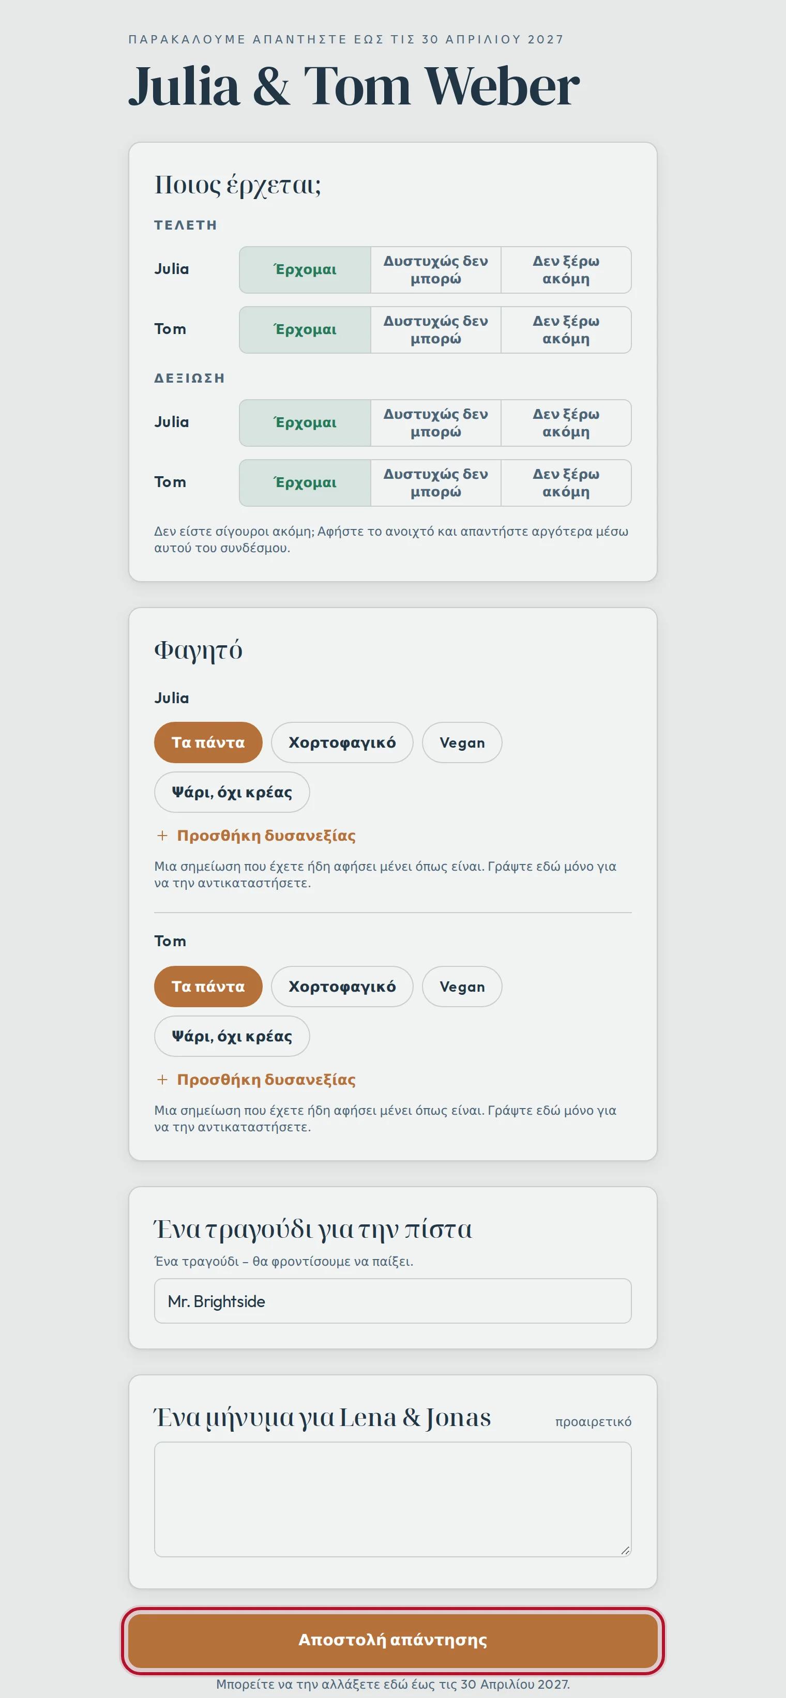Pick Τα πάντα meal option for Julia
The width and height of the screenshot is (786, 1698).
tap(208, 742)
